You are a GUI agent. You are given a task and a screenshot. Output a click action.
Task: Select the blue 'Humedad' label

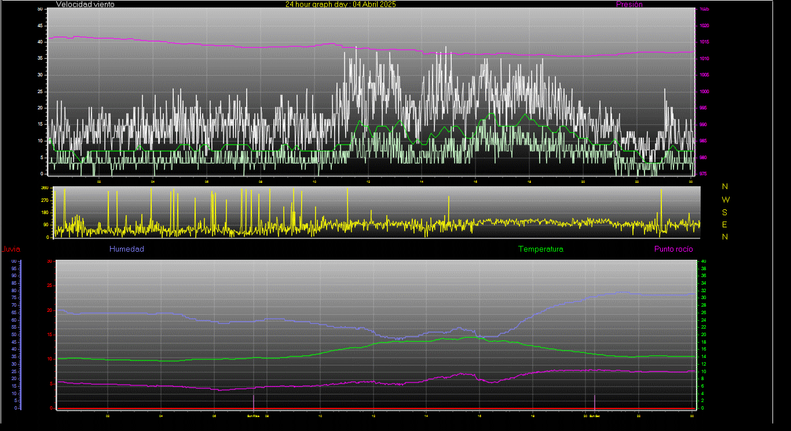pyautogui.click(x=126, y=249)
